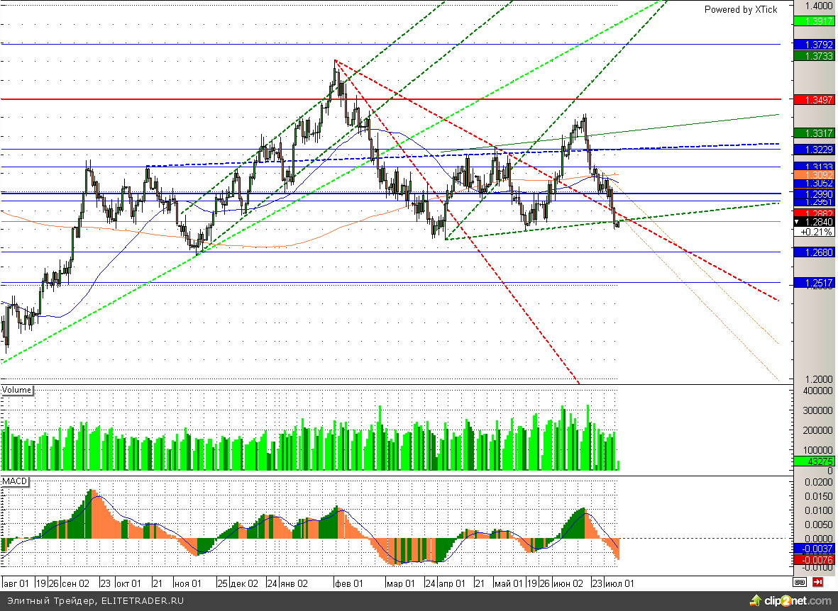Viewport: 838px width, 611px height.
Task: Click the small triangle beside the 1.2840 price
Action: 798,222
